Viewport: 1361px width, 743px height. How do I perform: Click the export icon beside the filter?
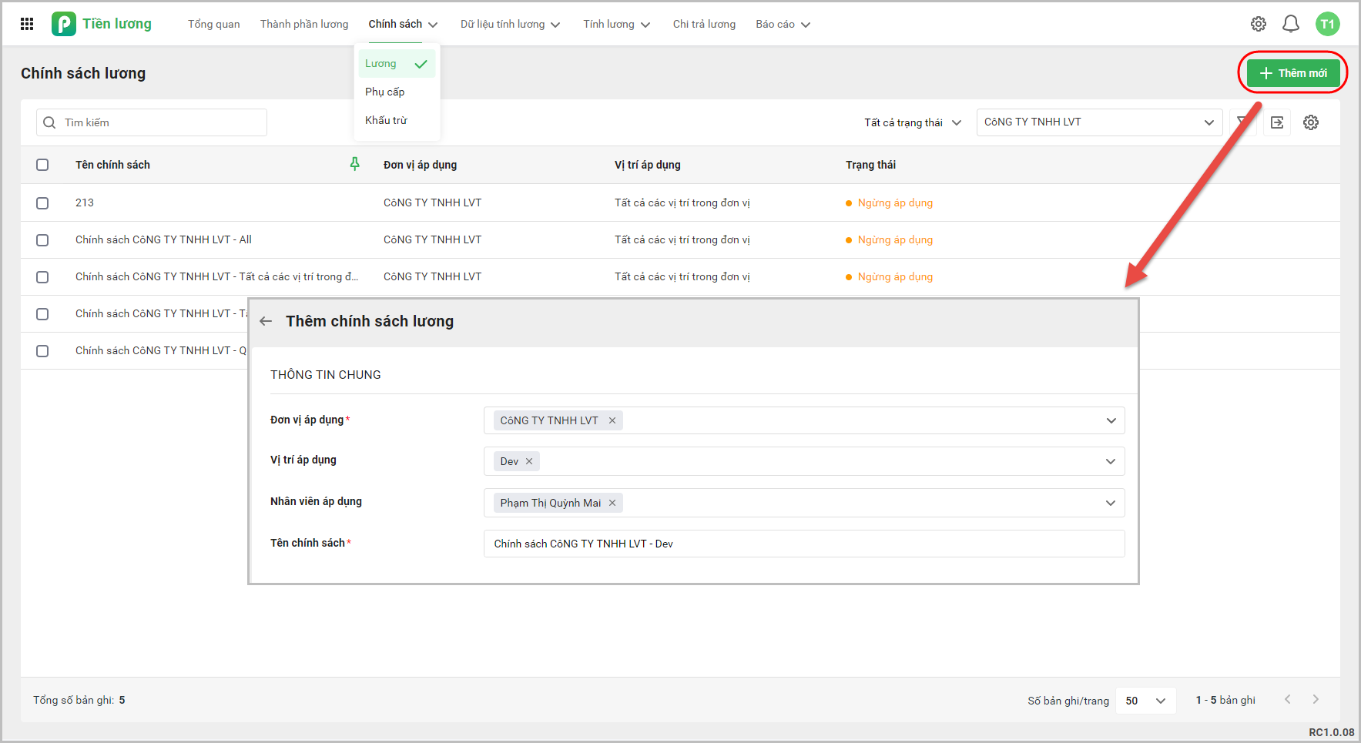pyautogui.click(x=1277, y=122)
